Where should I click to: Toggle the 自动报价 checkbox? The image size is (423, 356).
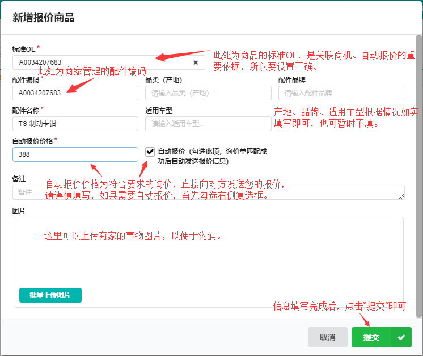point(150,152)
